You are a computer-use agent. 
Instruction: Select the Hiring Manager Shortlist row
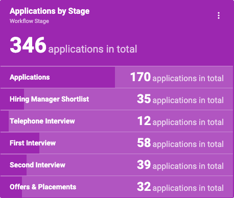coord(116,99)
